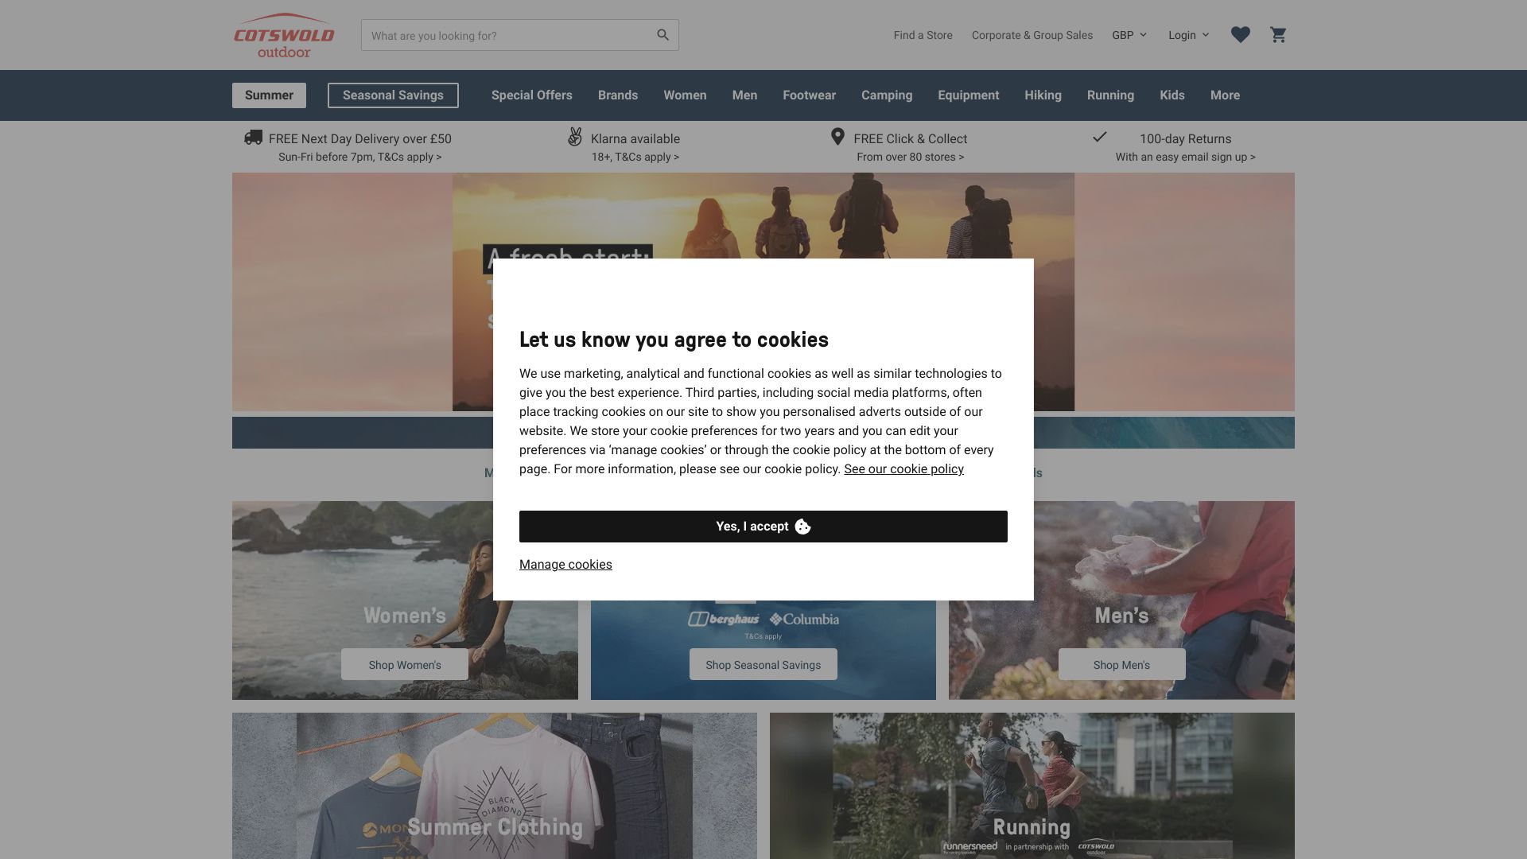This screenshot has width=1527, height=859.
Task: Expand the More navigation menu
Action: point(1224,95)
